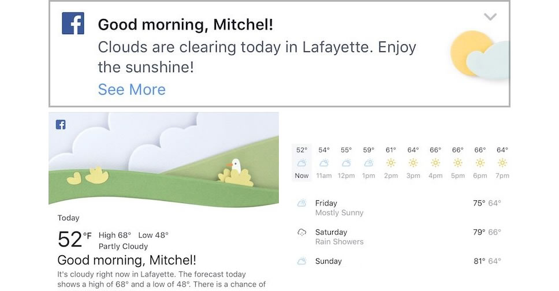Click the 2pm sunny icon

(391, 163)
